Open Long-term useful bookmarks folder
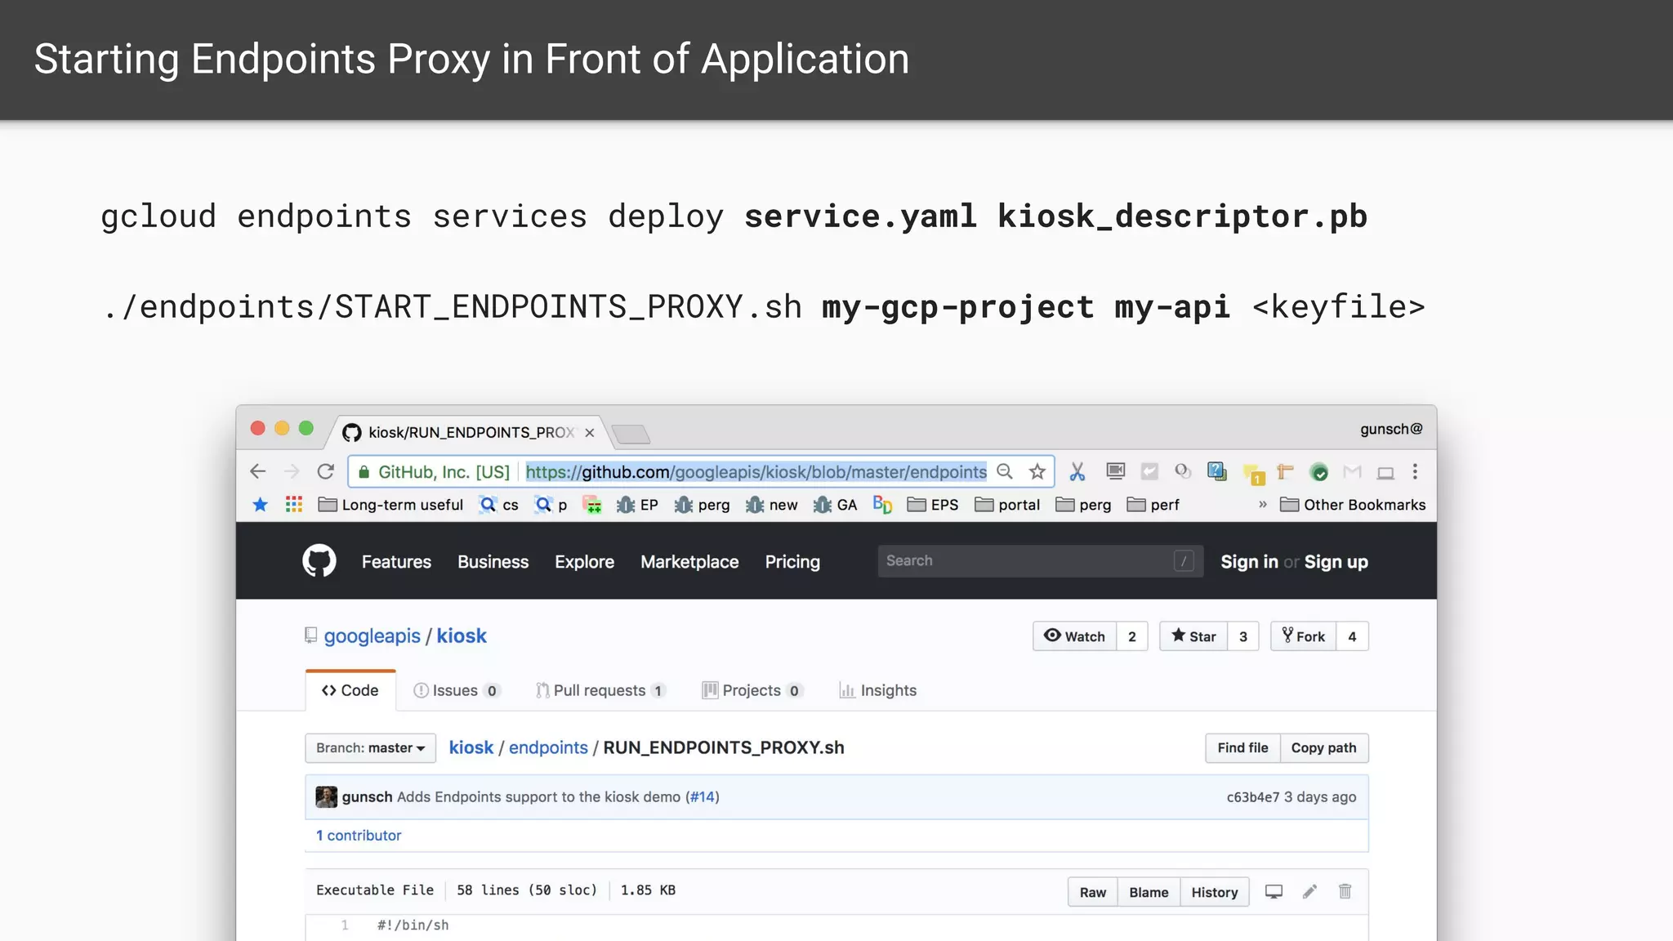The height and width of the screenshot is (941, 1673). (390, 505)
